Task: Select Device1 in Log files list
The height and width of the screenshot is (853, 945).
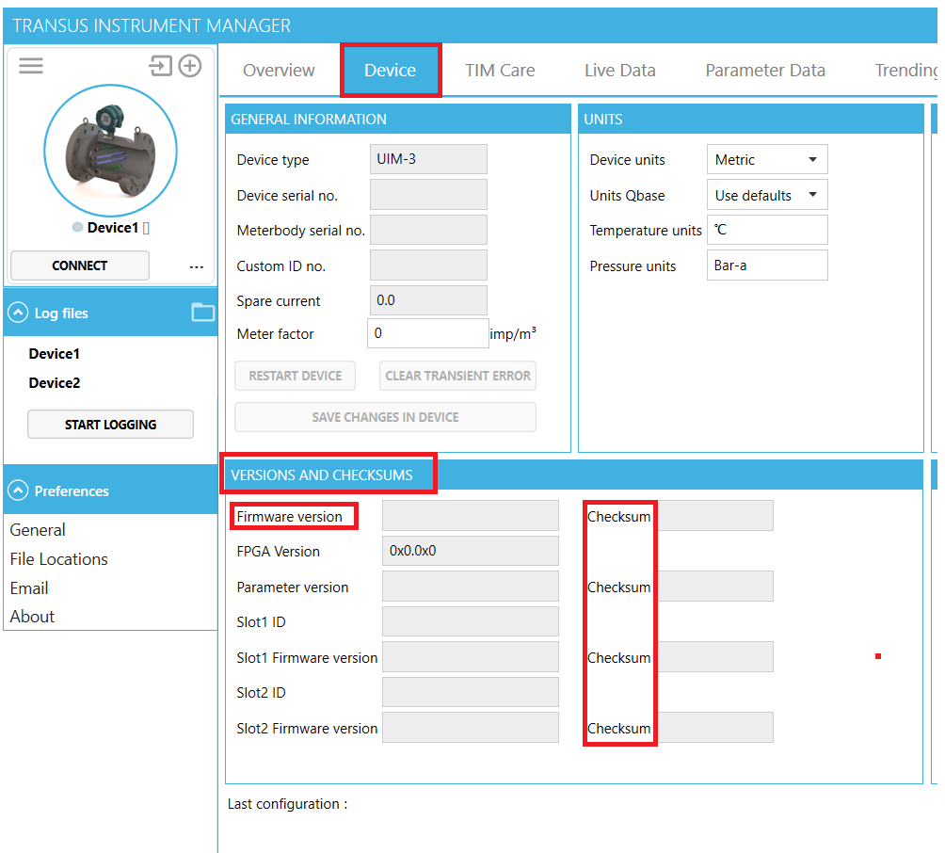Action: pyautogui.click(x=55, y=354)
